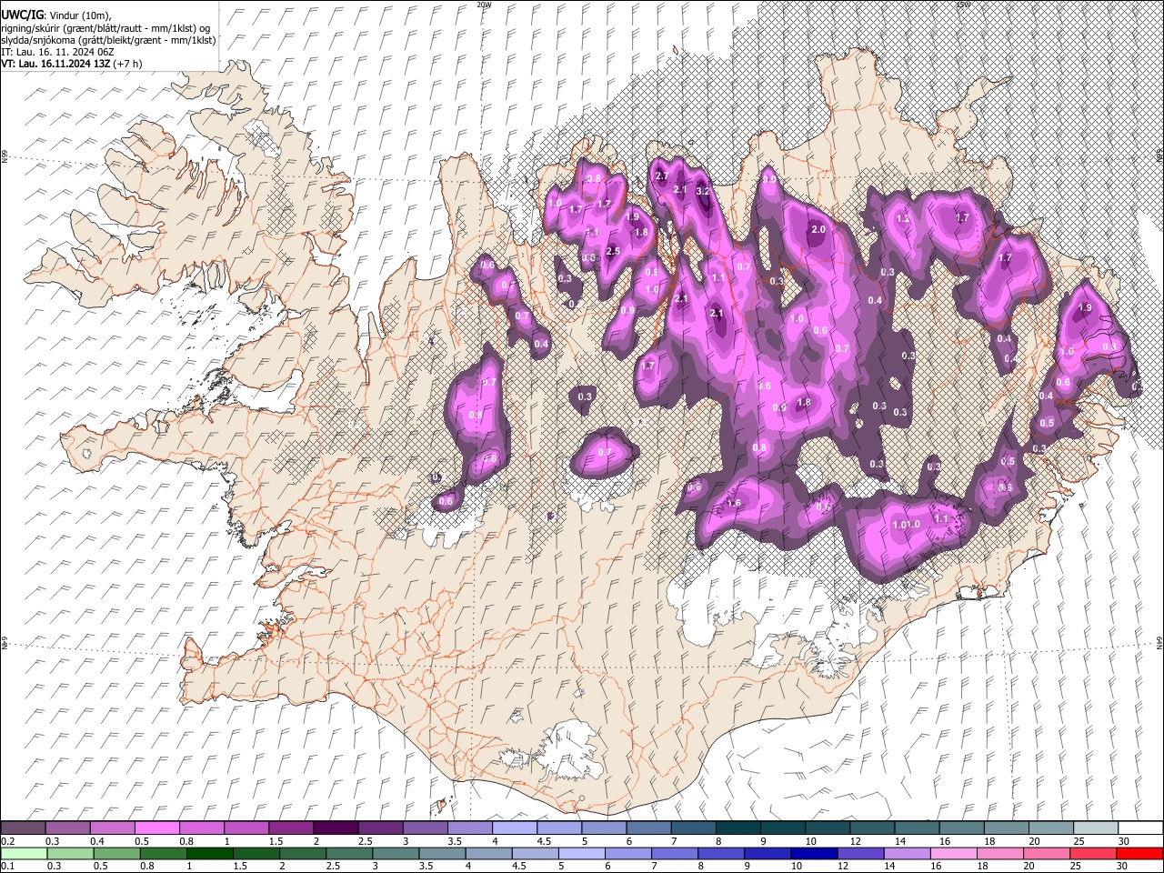The height and width of the screenshot is (873, 1164).
Task: Click the '20W' longitude label at the top edge
Action: click(484, 5)
